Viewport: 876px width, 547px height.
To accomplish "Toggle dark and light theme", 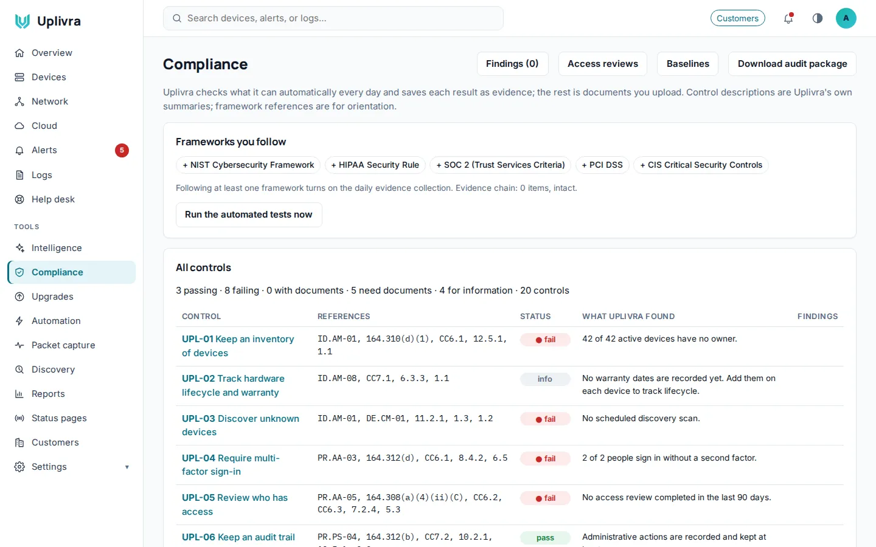I will (x=818, y=18).
